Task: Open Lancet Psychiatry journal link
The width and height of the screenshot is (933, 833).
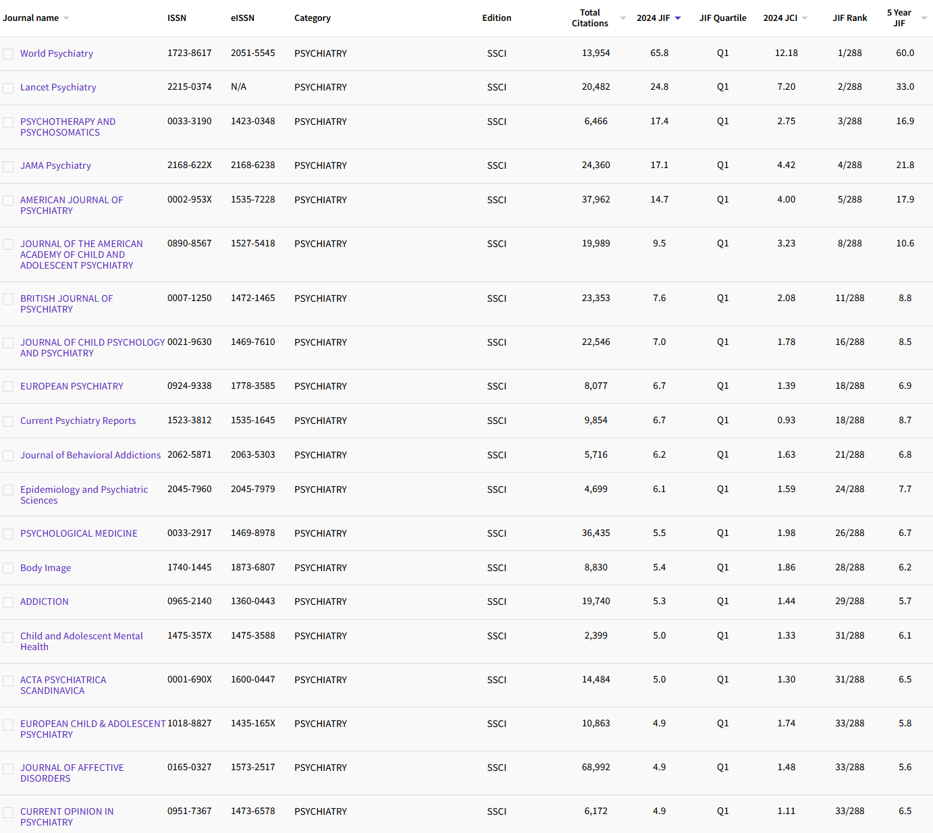Action: [58, 87]
